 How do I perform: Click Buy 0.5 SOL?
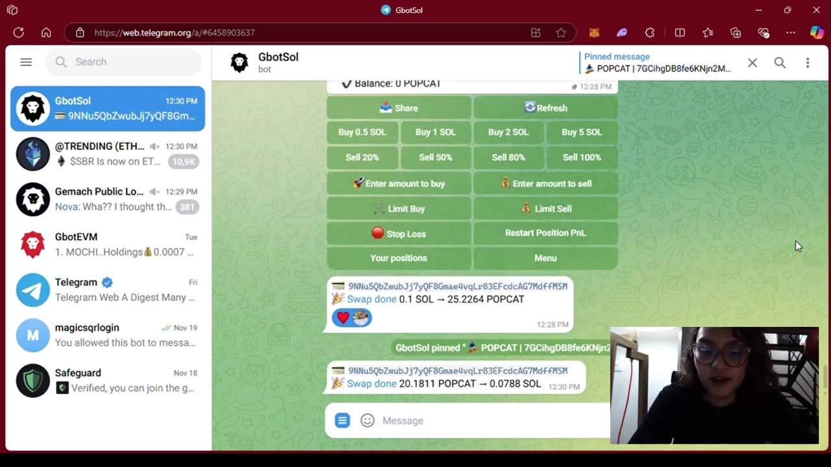point(362,132)
